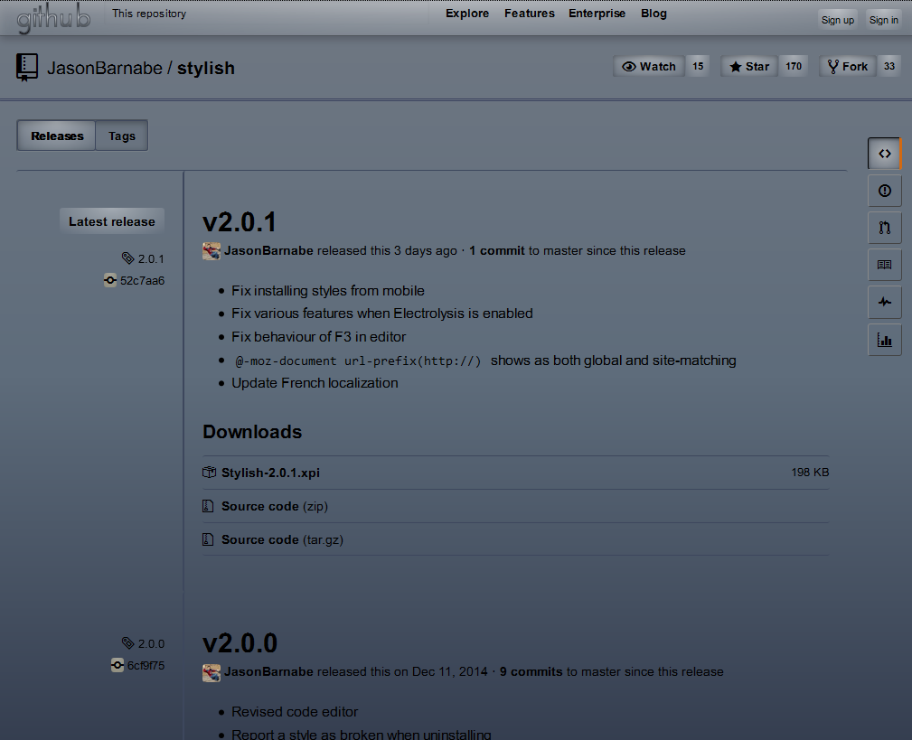
Task: Open the Wiki icon in sidebar
Action: tap(885, 265)
